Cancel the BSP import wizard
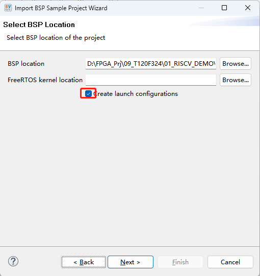Viewport: 260px width, 276px height. (x=230, y=262)
